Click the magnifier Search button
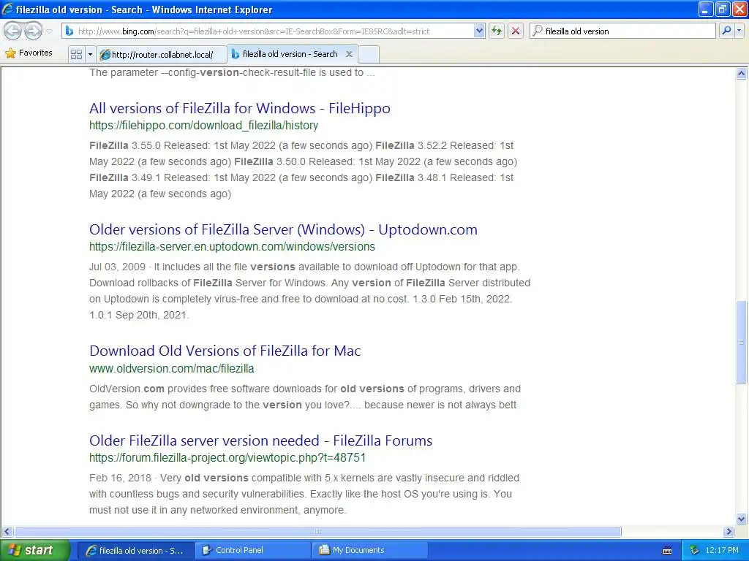 coord(726,31)
